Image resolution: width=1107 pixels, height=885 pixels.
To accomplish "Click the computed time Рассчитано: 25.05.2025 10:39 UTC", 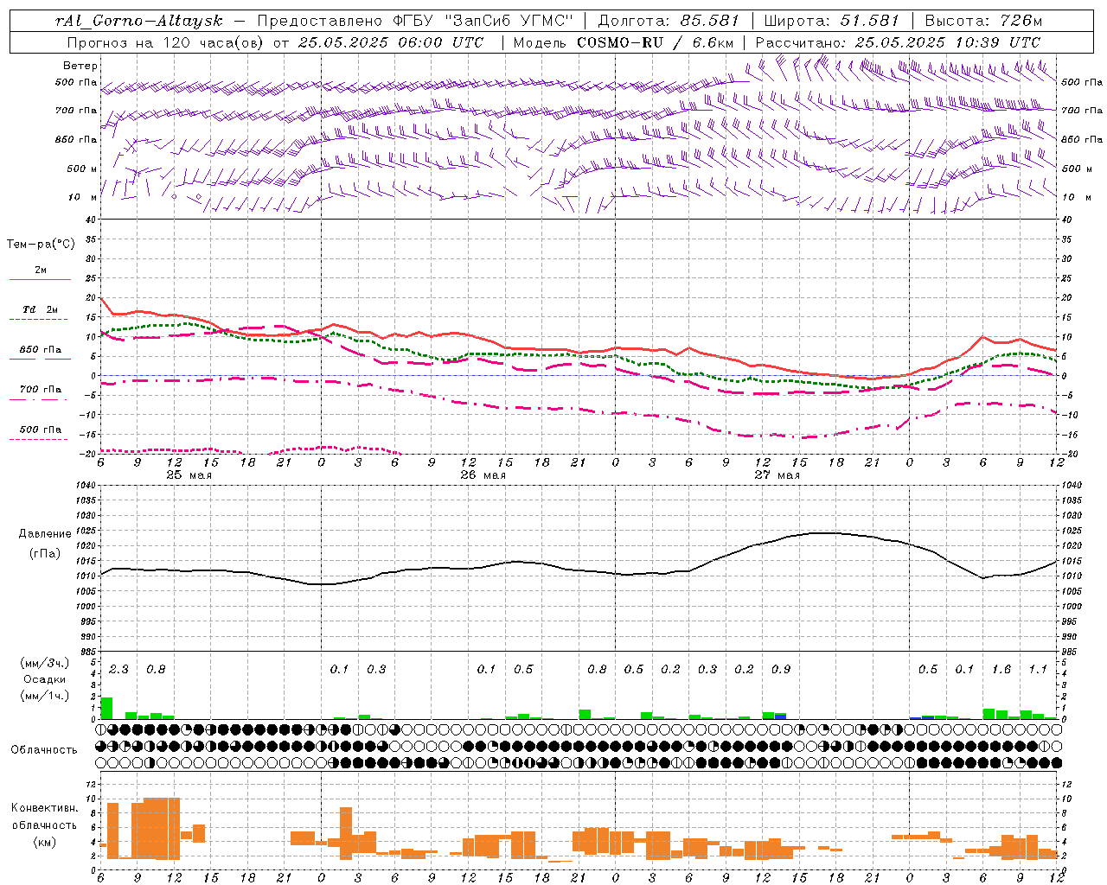I will pyautogui.click(x=898, y=42).
